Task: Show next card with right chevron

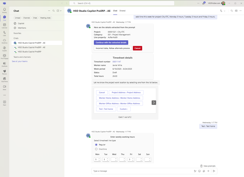Action: [154, 103]
